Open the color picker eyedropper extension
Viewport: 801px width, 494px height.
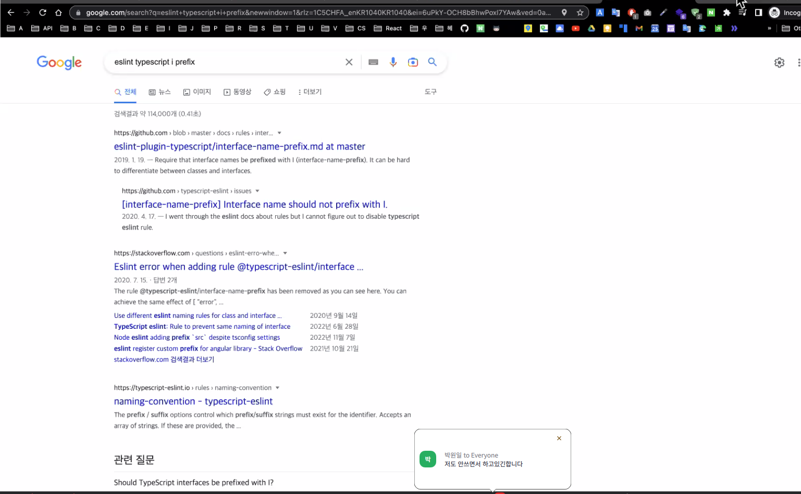[x=663, y=13]
